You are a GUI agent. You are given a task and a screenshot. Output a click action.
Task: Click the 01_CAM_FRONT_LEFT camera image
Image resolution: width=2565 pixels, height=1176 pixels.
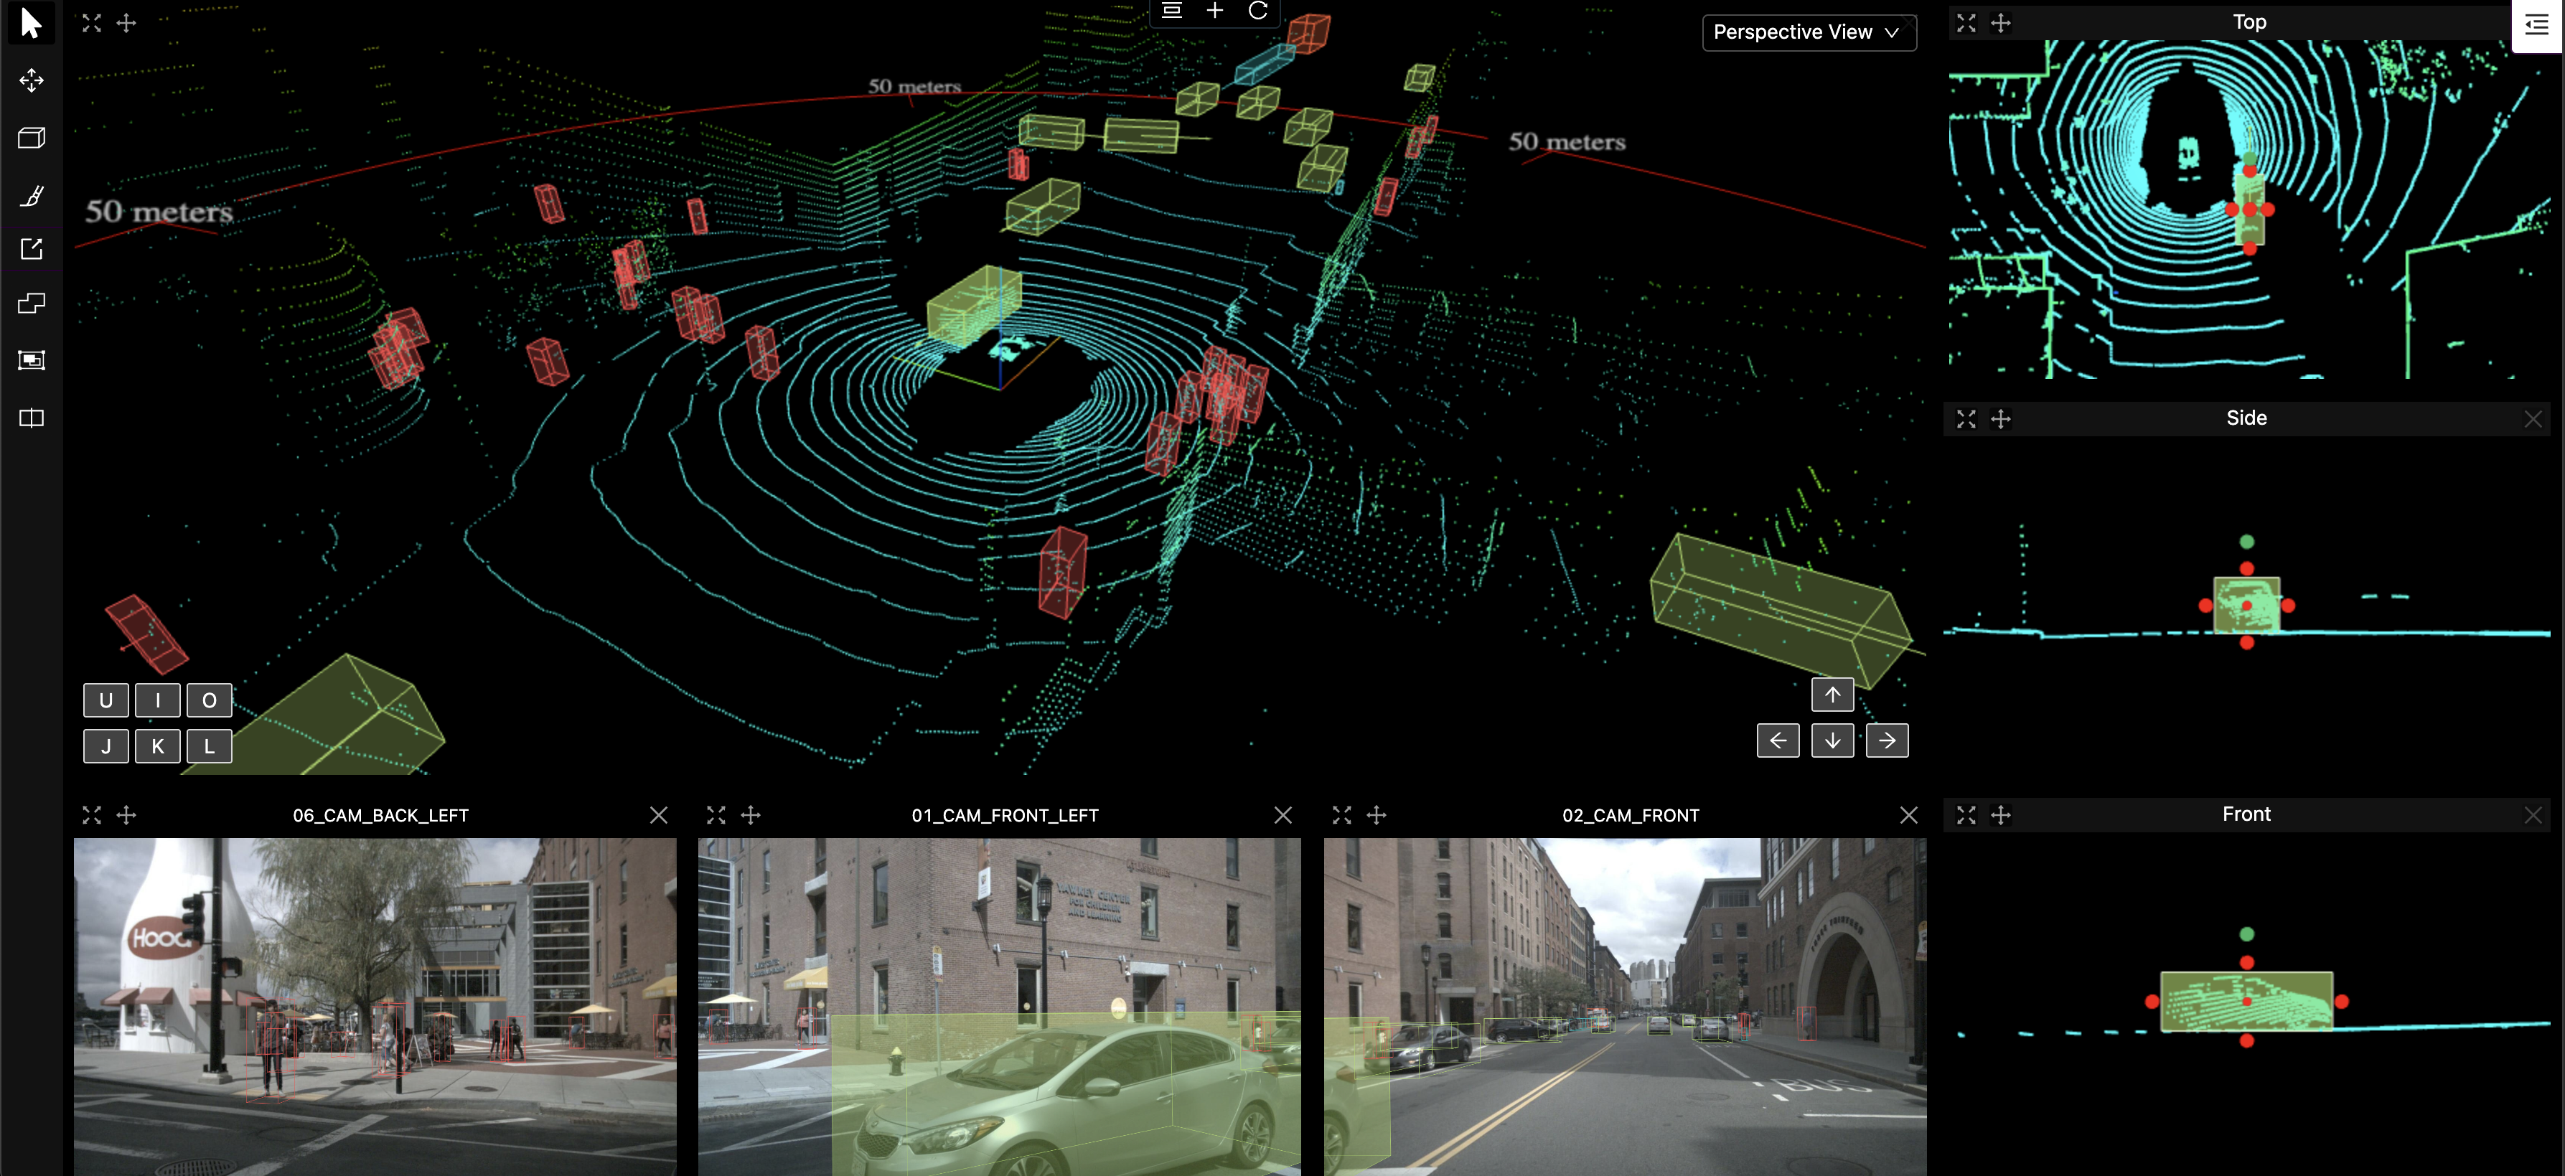coord(999,1007)
